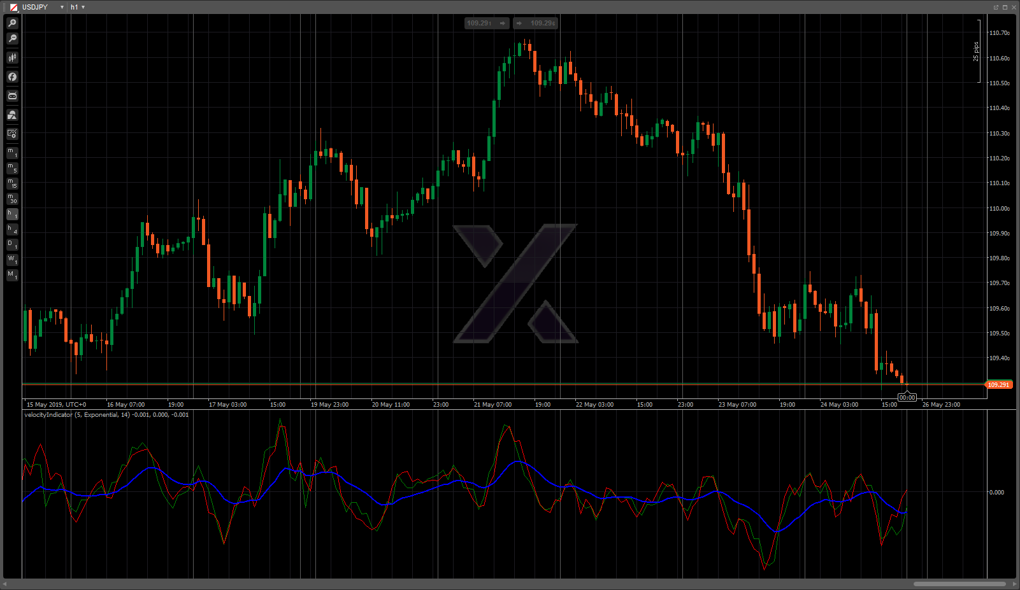The height and width of the screenshot is (590, 1020).
Task: Click the 25 pips scale indicator
Action: click(x=976, y=51)
